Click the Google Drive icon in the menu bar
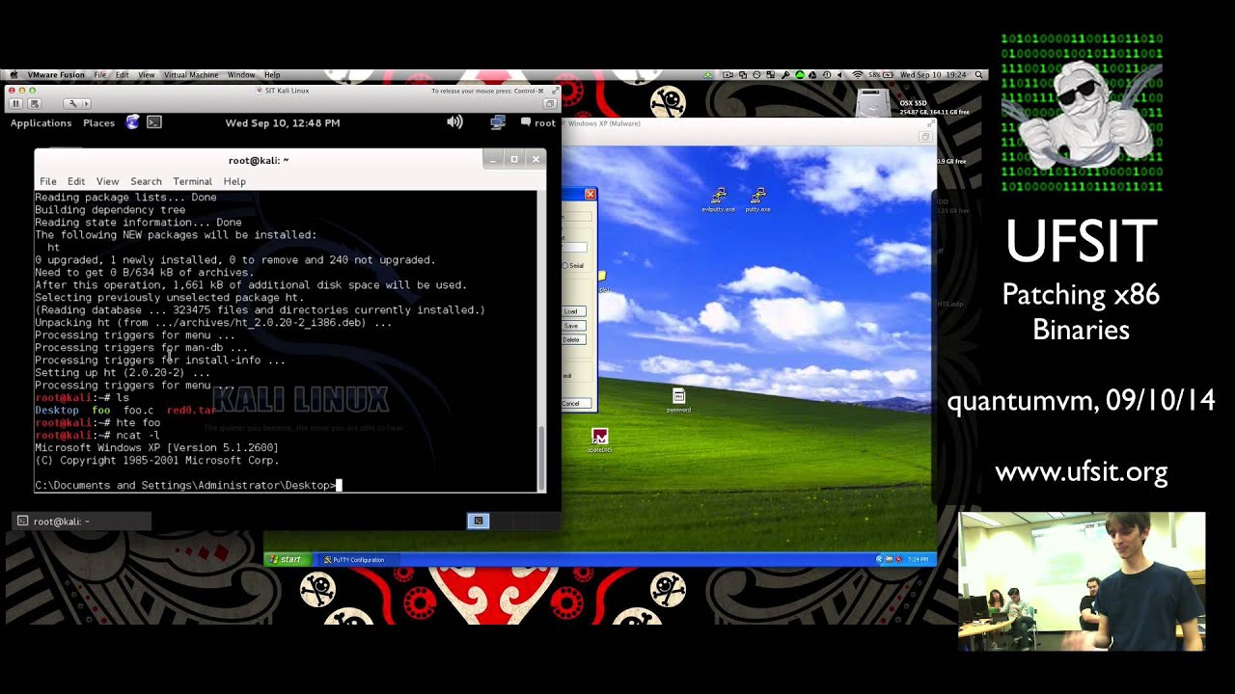 point(812,75)
